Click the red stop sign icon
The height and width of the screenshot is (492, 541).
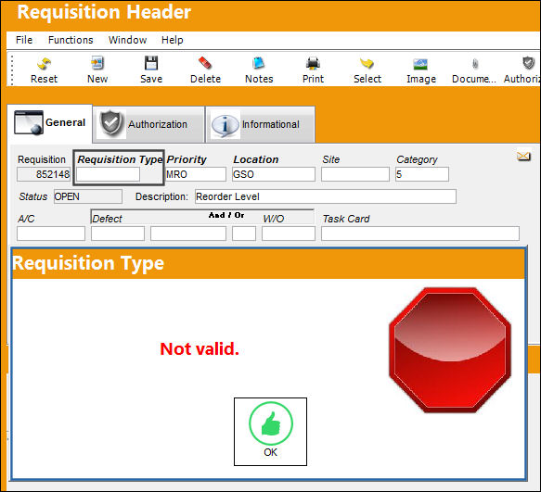pos(450,350)
